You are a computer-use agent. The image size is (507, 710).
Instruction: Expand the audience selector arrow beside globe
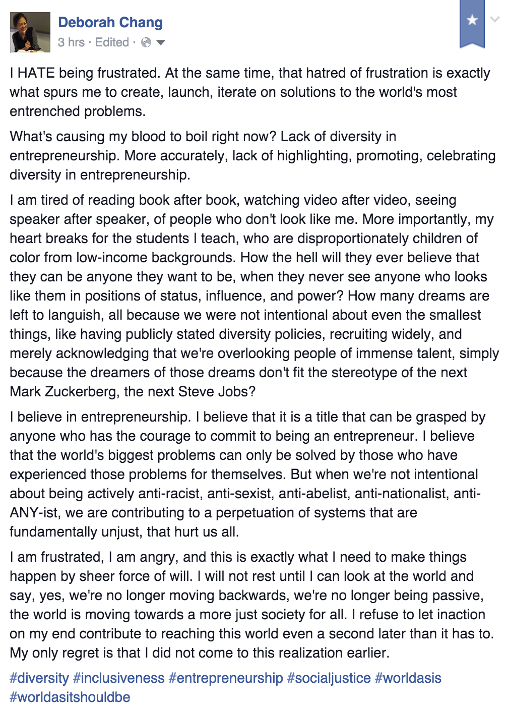(x=161, y=43)
